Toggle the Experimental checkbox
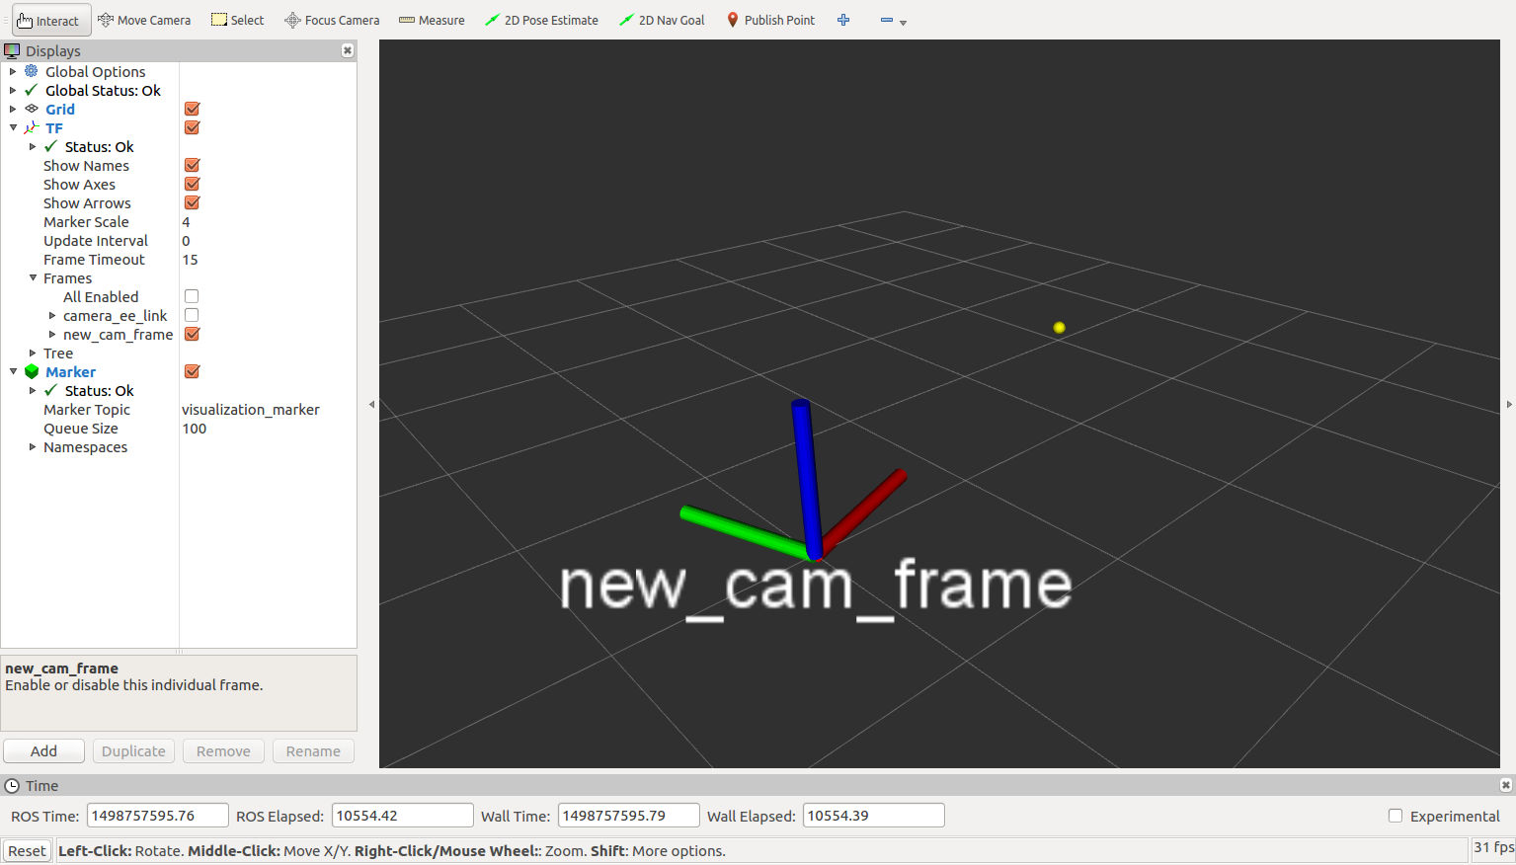This screenshot has width=1516, height=865. [x=1396, y=817]
